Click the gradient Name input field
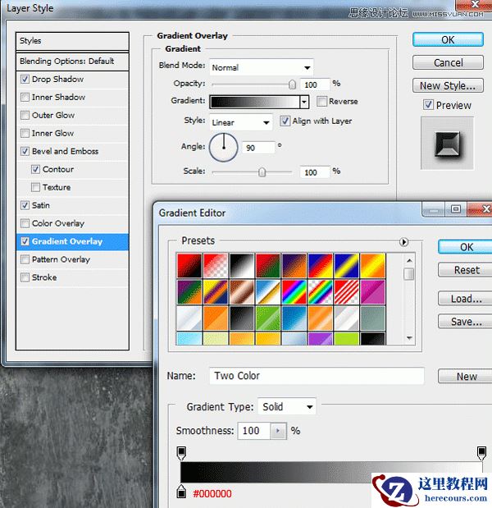Image resolution: width=492 pixels, height=508 pixels. coord(317,376)
